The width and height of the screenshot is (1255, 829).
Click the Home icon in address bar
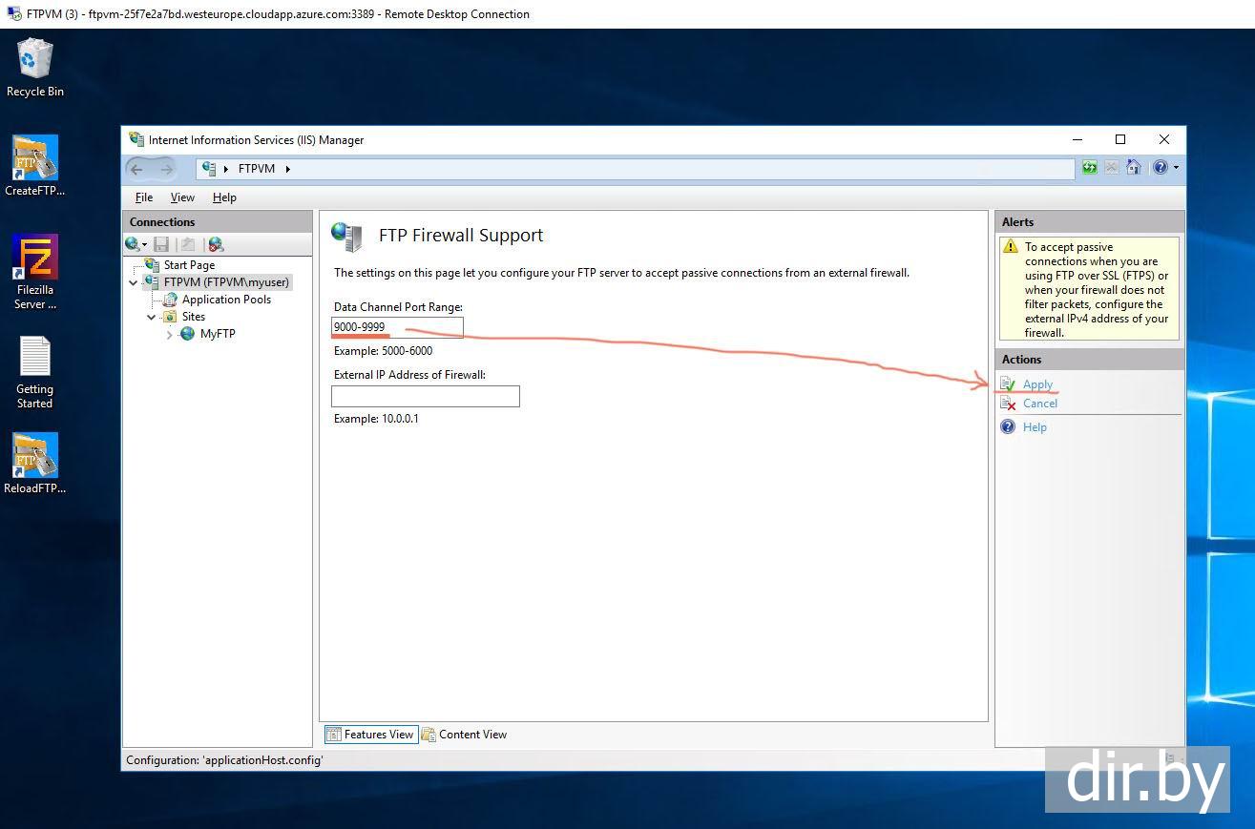(x=1134, y=168)
